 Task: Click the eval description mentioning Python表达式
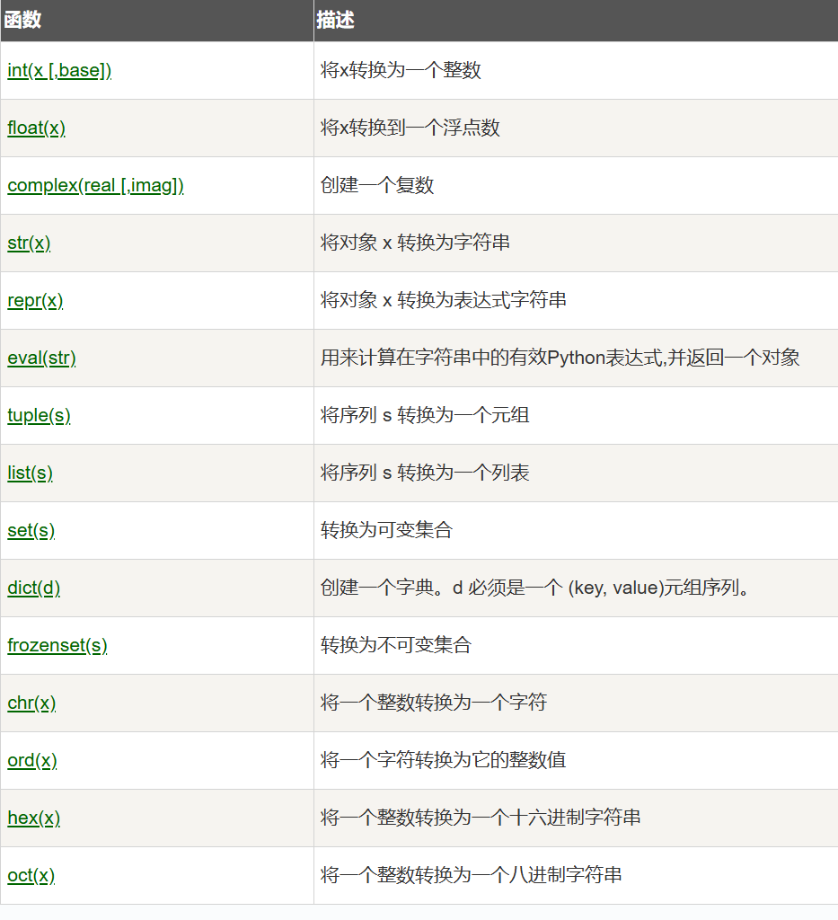click(560, 358)
